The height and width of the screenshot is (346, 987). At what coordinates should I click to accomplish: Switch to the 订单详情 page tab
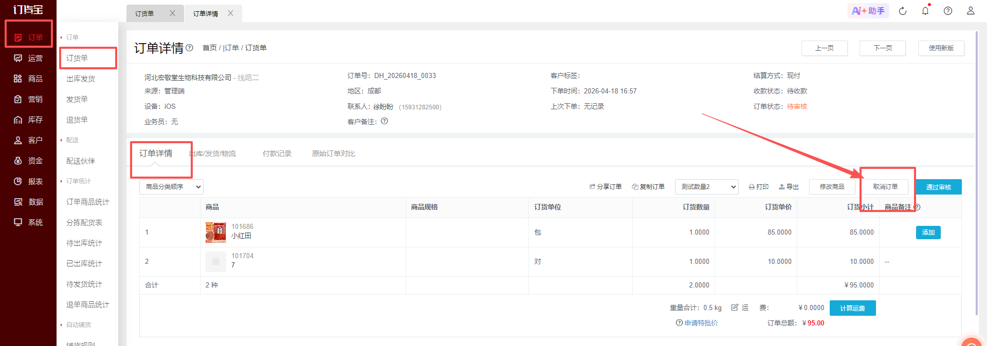click(x=206, y=13)
